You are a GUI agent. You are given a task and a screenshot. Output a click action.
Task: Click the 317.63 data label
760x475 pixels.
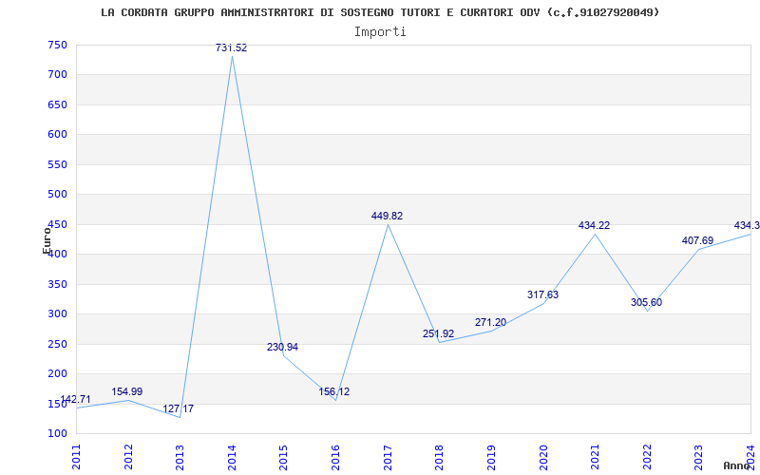[x=542, y=294]
